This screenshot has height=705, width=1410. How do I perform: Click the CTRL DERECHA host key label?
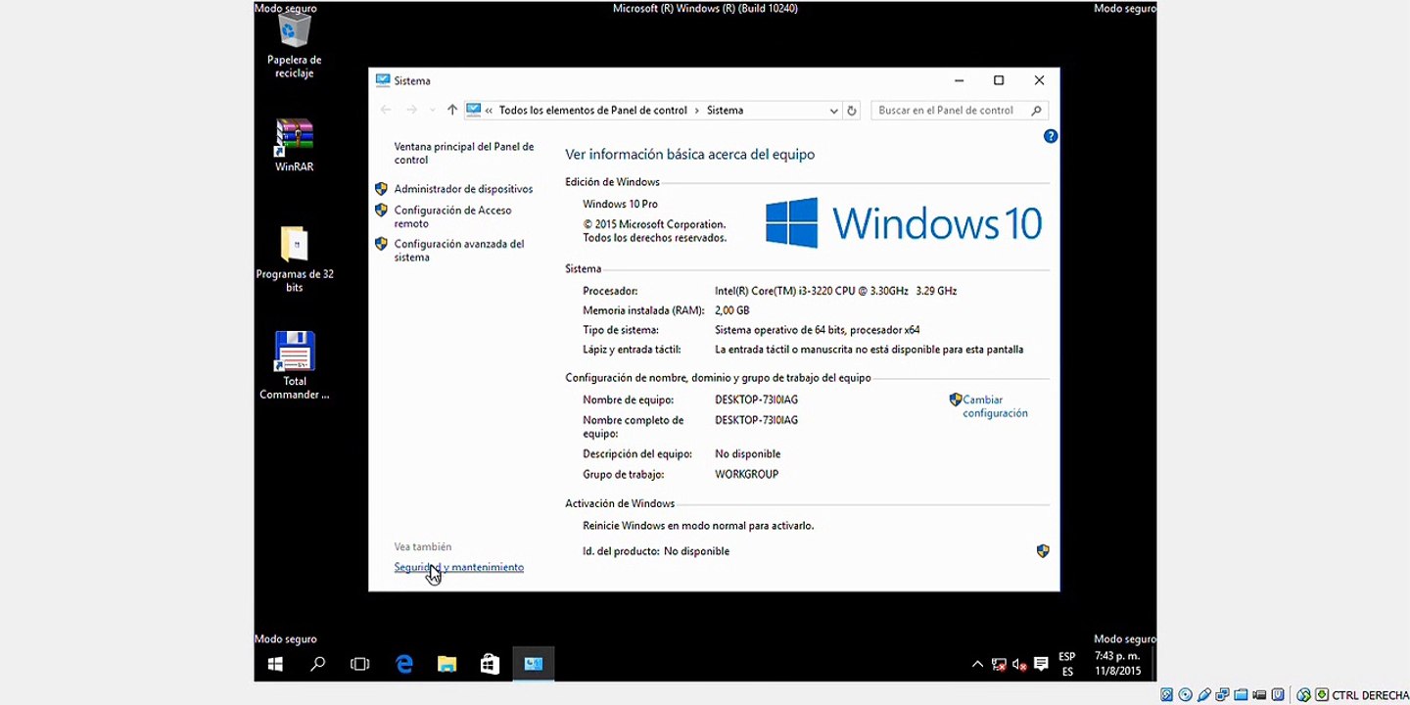pyautogui.click(x=1371, y=695)
